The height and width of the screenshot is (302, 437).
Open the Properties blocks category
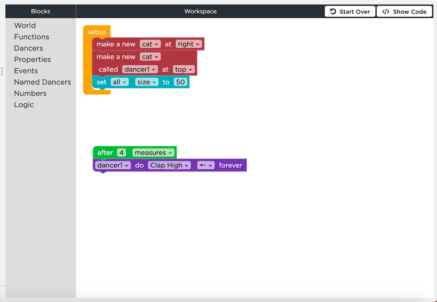click(33, 59)
